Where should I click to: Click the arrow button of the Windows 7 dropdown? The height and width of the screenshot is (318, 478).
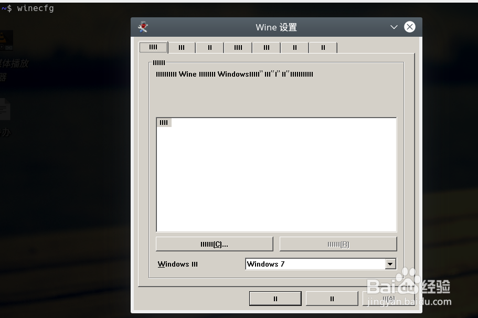(390, 264)
